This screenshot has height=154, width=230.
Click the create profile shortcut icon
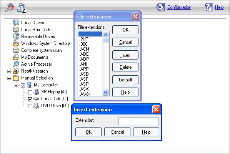[22, 8]
